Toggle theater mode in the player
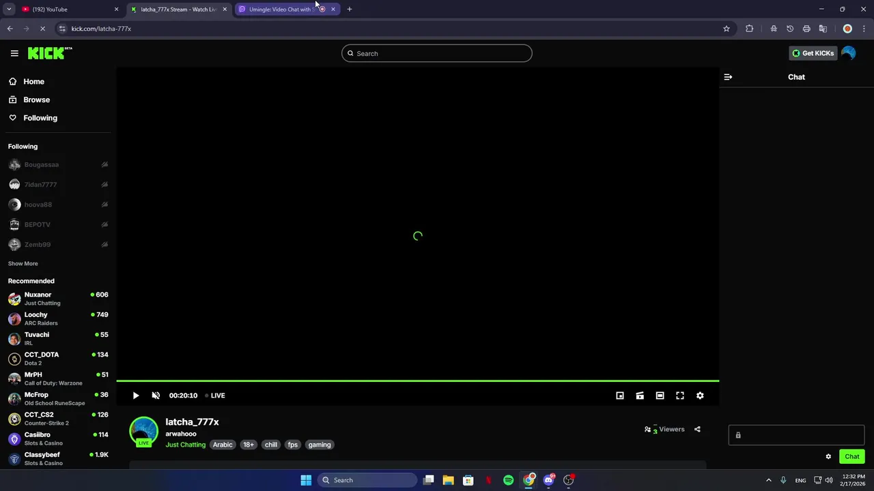This screenshot has height=491, width=874. [660, 396]
